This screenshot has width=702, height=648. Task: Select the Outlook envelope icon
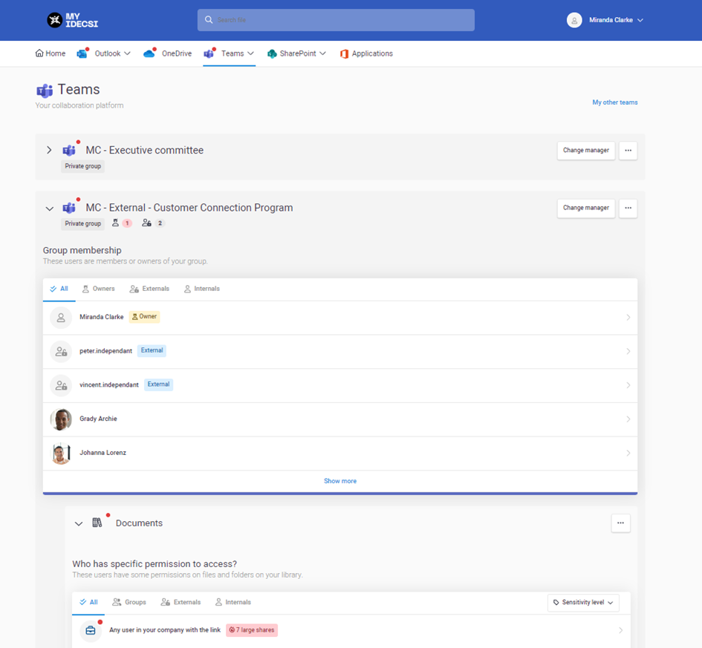tap(82, 53)
